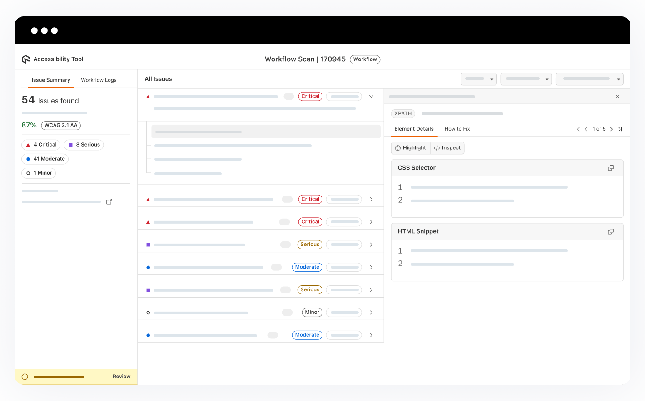Image resolution: width=645 pixels, height=401 pixels.
Task: Jump to first element with skip-back icon
Action: pos(577,129)
